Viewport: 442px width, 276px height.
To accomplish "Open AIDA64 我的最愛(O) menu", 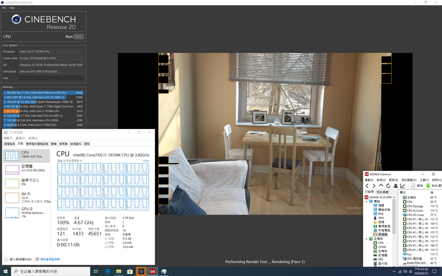I will point(409,180).
